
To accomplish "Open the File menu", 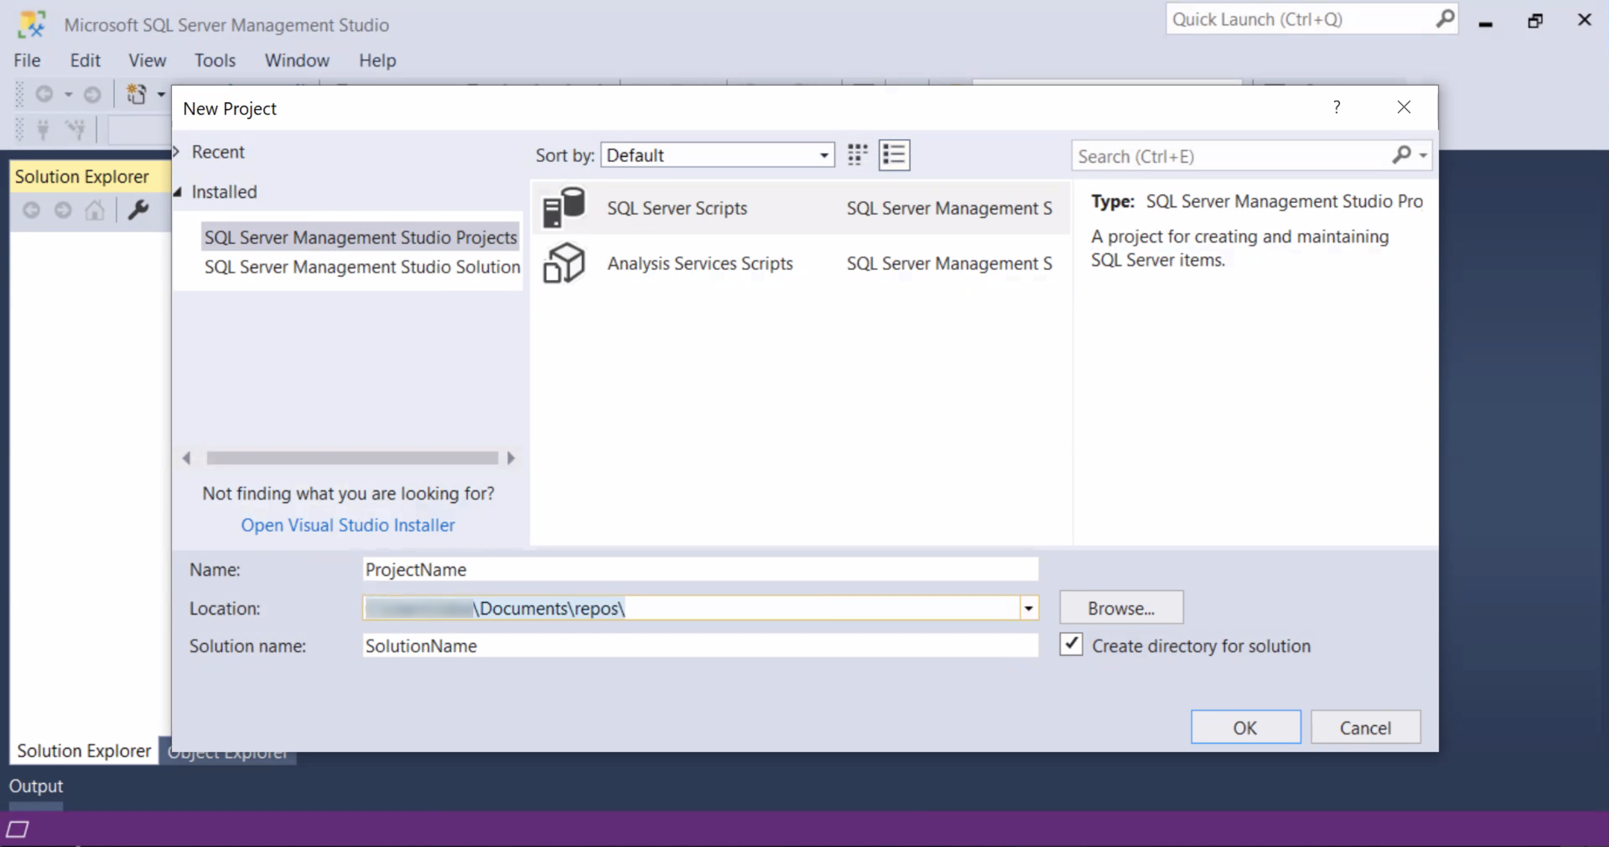I will pyautogui.click(x=27, y=60).
